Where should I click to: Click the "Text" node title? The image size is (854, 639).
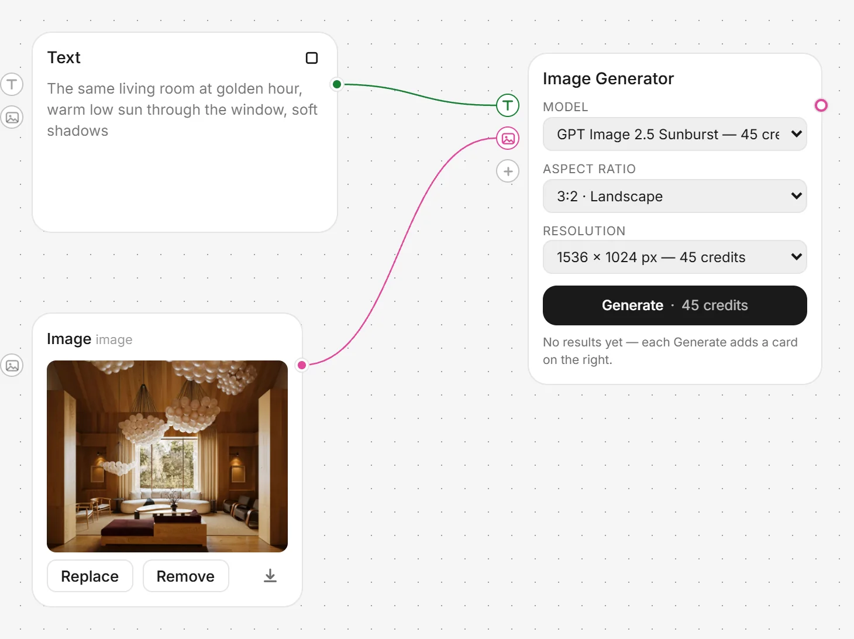click(64, 57)
